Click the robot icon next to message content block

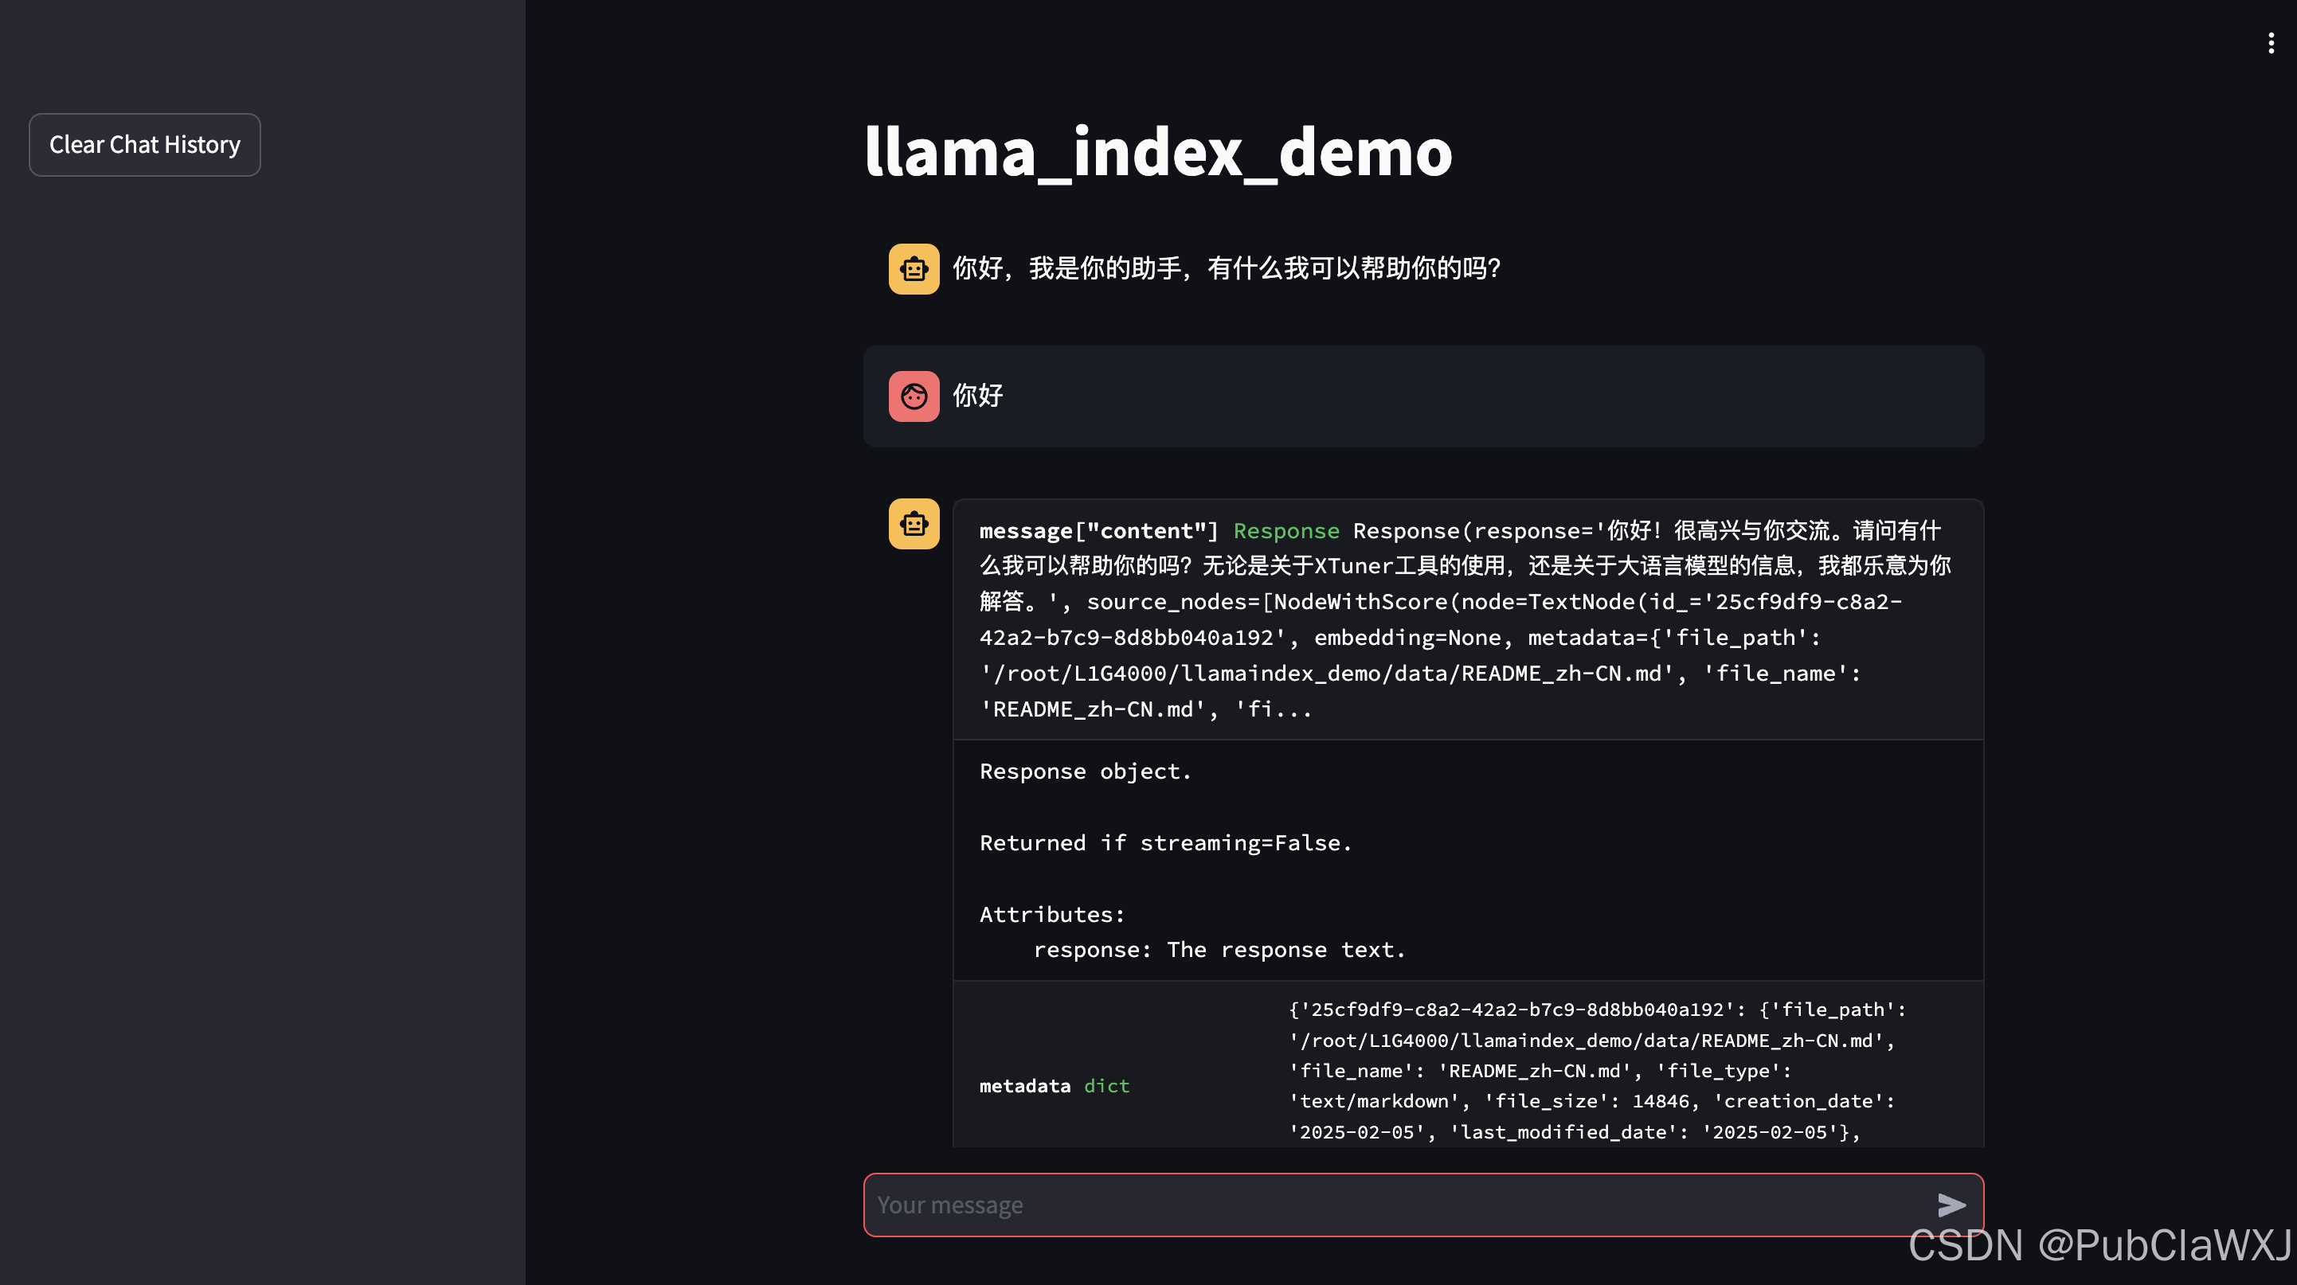point(913,524)
